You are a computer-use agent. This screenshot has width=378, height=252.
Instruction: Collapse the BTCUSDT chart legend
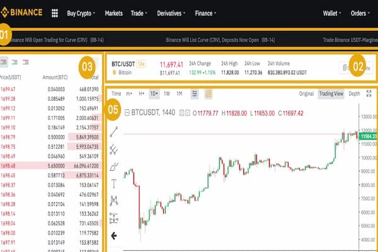[x=127, y=113]
